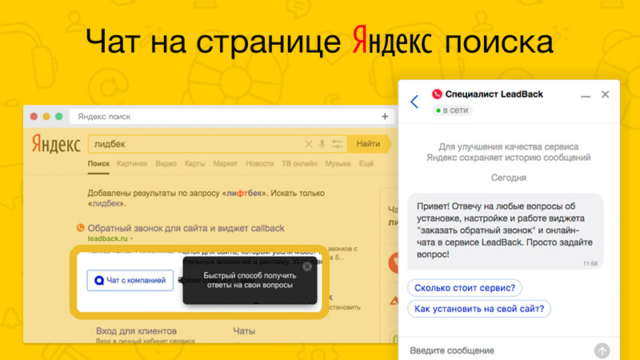This screenshot has height=360, width=640.
Task: Switch to the 'Карты' tab
Action: [x=194, y=164]
